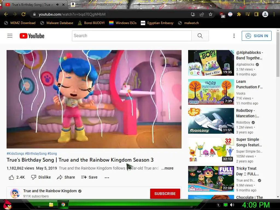
Task: Open the Robotboy Mancation thumbnail
Action: point(211,121)
